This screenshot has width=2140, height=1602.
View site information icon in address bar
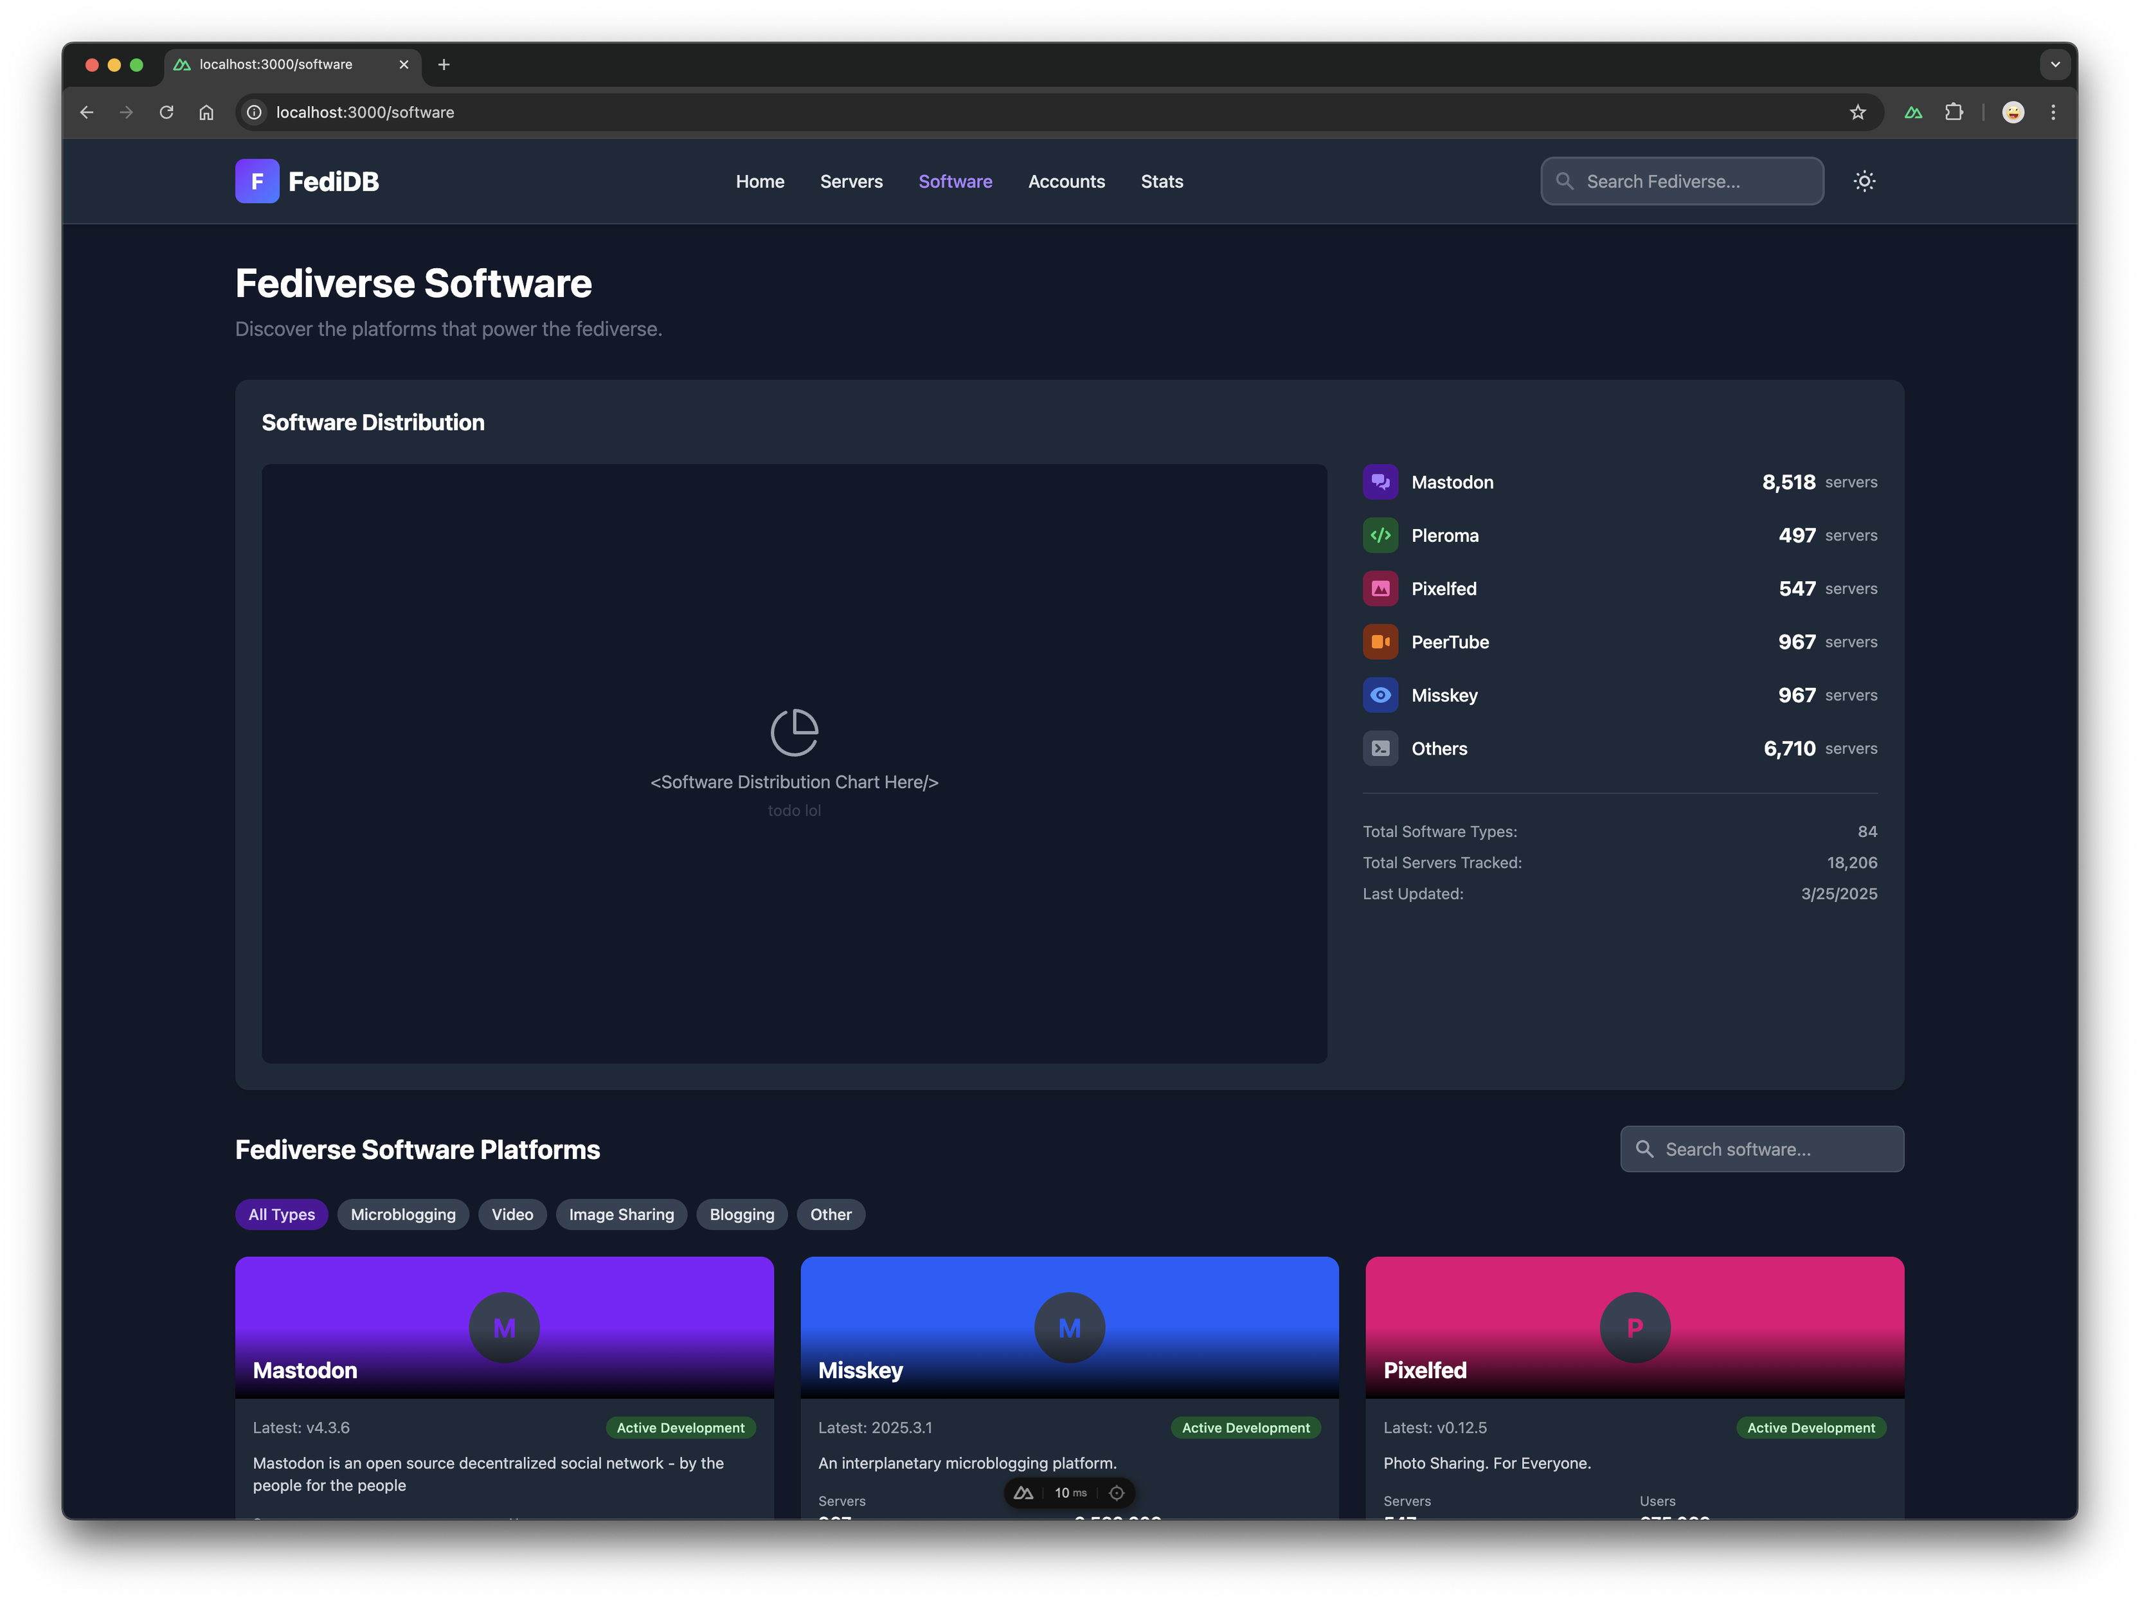pos(255,113)
